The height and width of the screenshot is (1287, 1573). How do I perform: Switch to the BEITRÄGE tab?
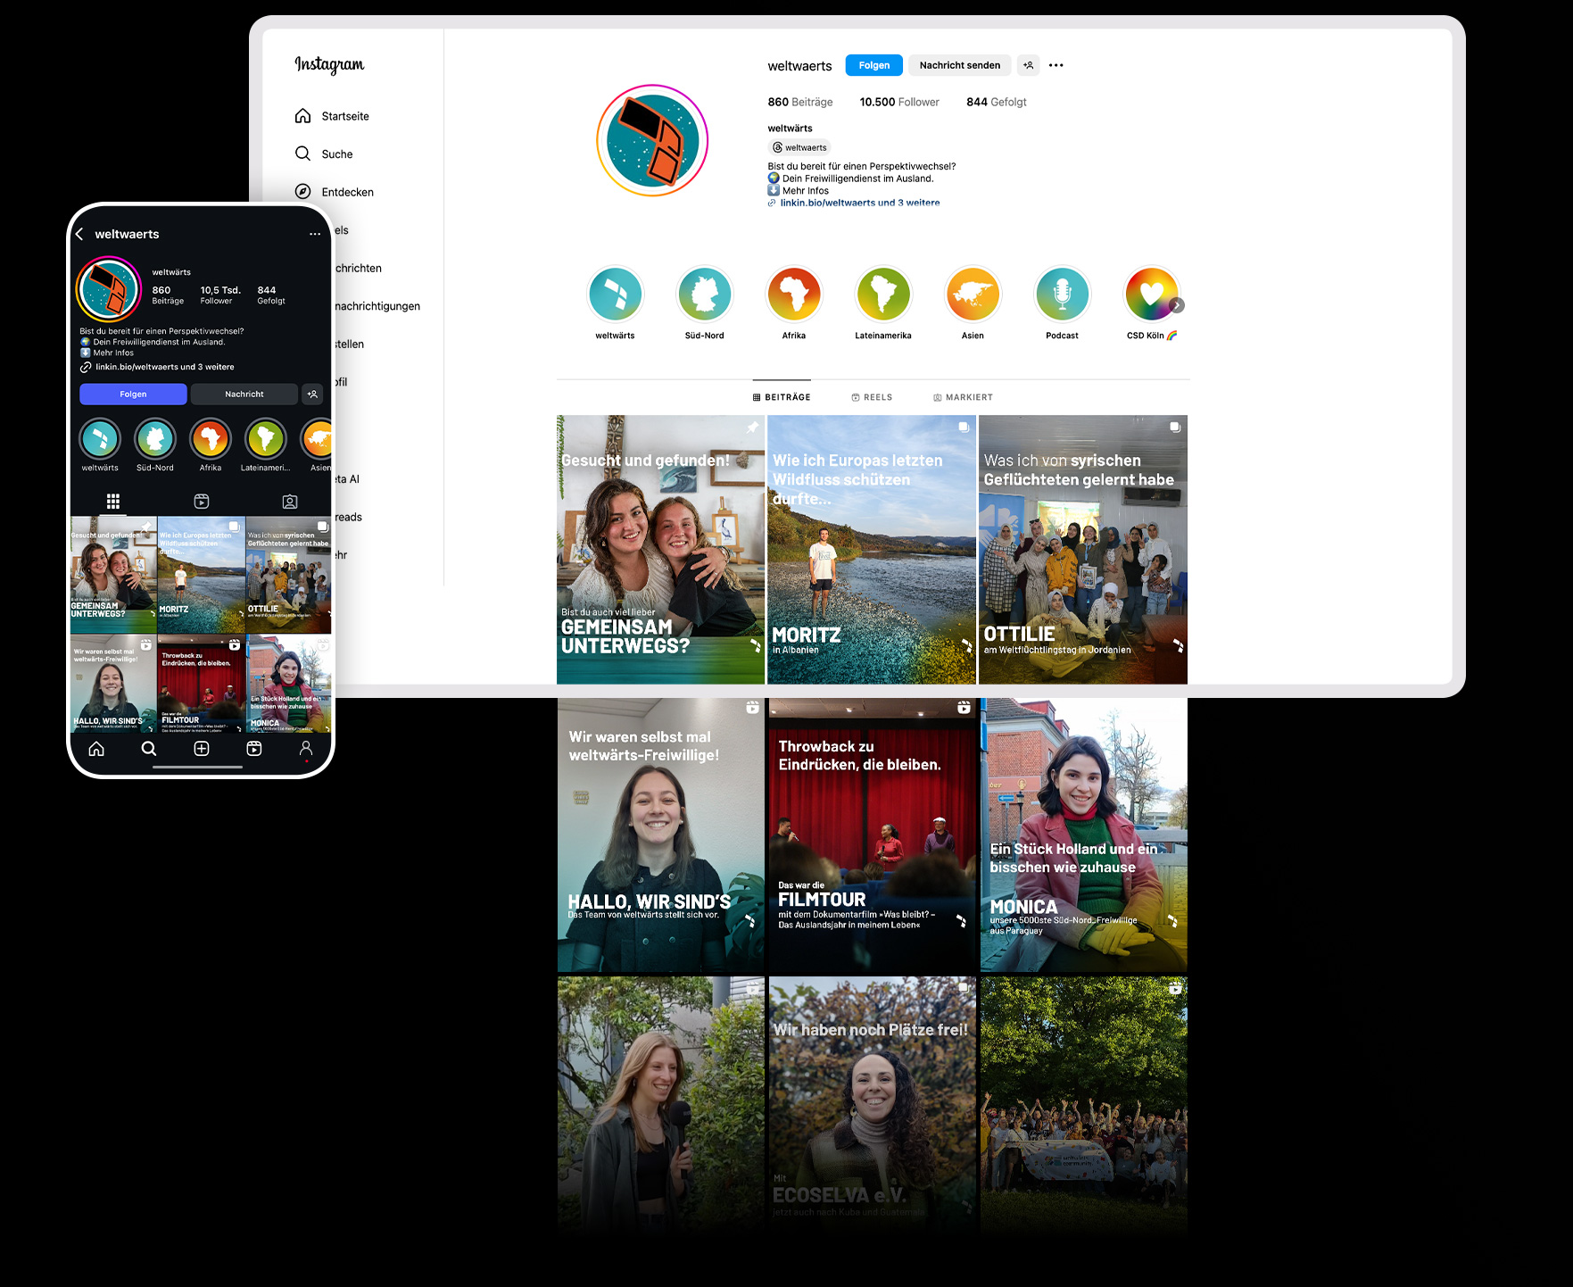point(782,397)
